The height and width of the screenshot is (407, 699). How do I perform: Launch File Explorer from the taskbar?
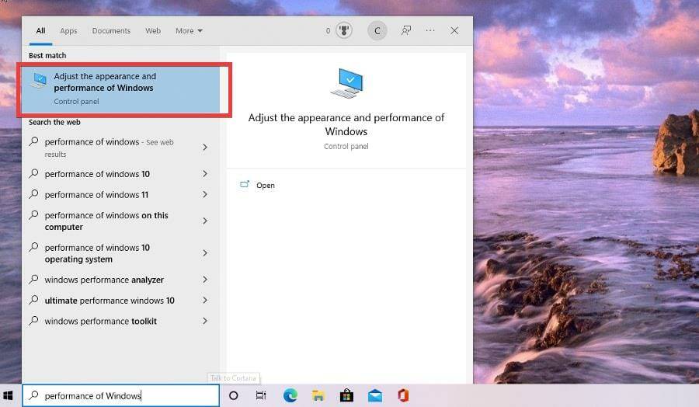tap(318, 395)
